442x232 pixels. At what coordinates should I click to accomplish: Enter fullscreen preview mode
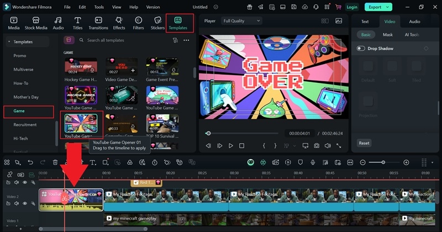click(339, 146)
